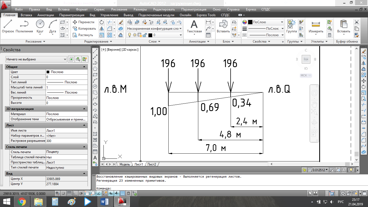This screenshot has height=207, width=368.
Task: Select the Отрезок line tool
Action: [x=8, y=26]
